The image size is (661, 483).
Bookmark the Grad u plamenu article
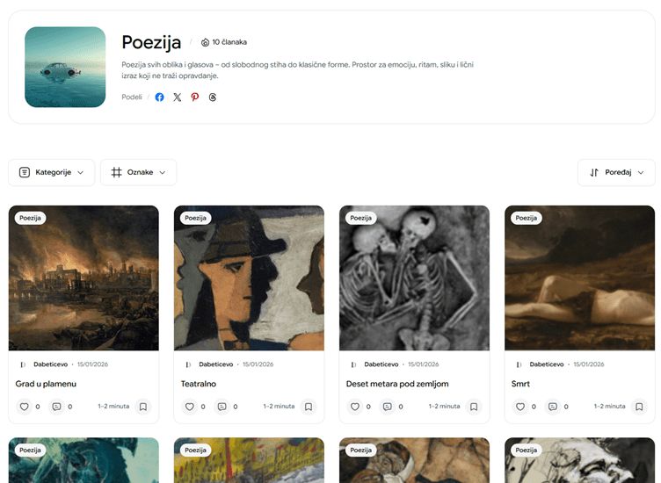coord(142,407)
